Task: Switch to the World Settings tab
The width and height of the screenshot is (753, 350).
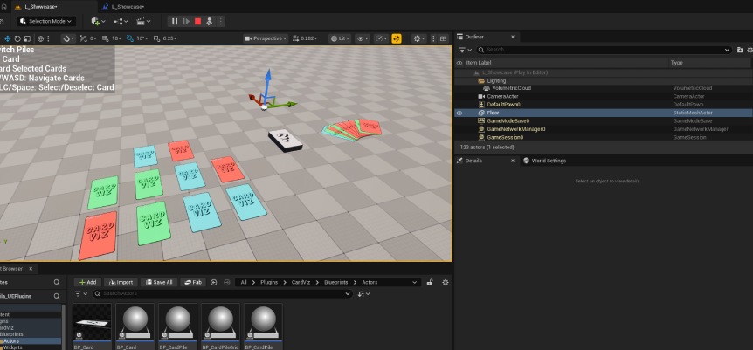Action: (545, 161)
